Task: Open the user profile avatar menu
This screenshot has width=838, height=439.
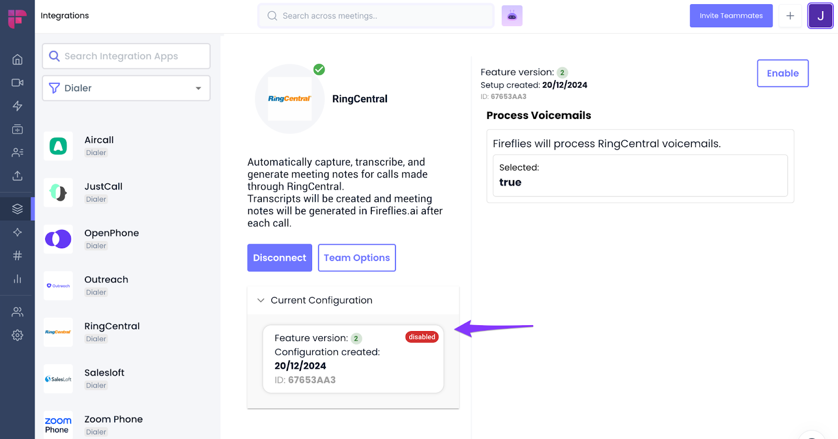Action: 820,16
